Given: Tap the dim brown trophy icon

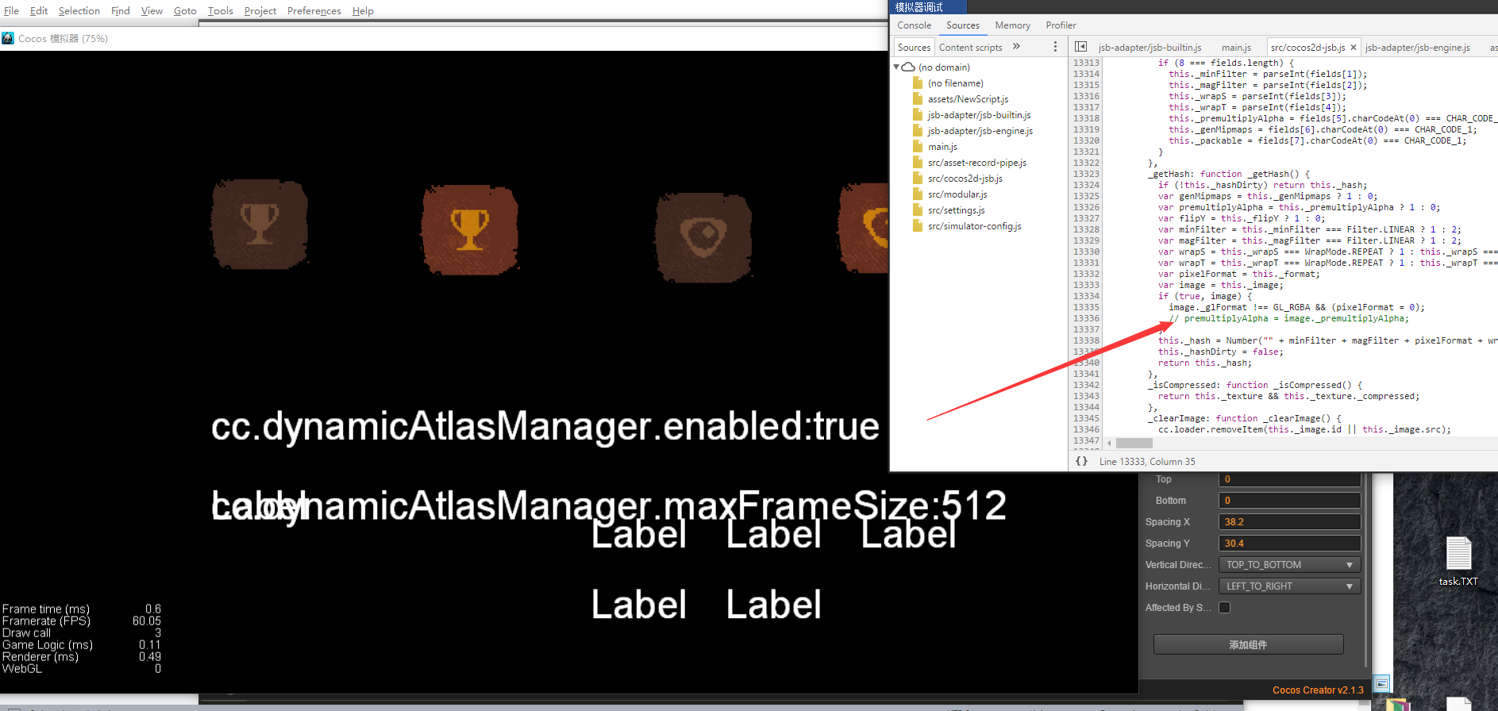Looking at the screenshot, I should click(x=260, y=225).
